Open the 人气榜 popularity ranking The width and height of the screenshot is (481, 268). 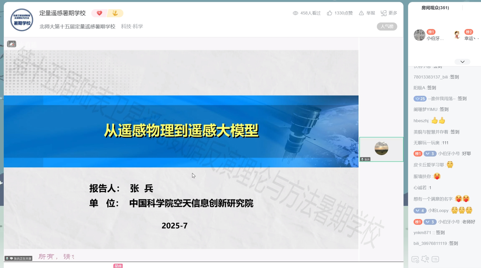[387, 27]
